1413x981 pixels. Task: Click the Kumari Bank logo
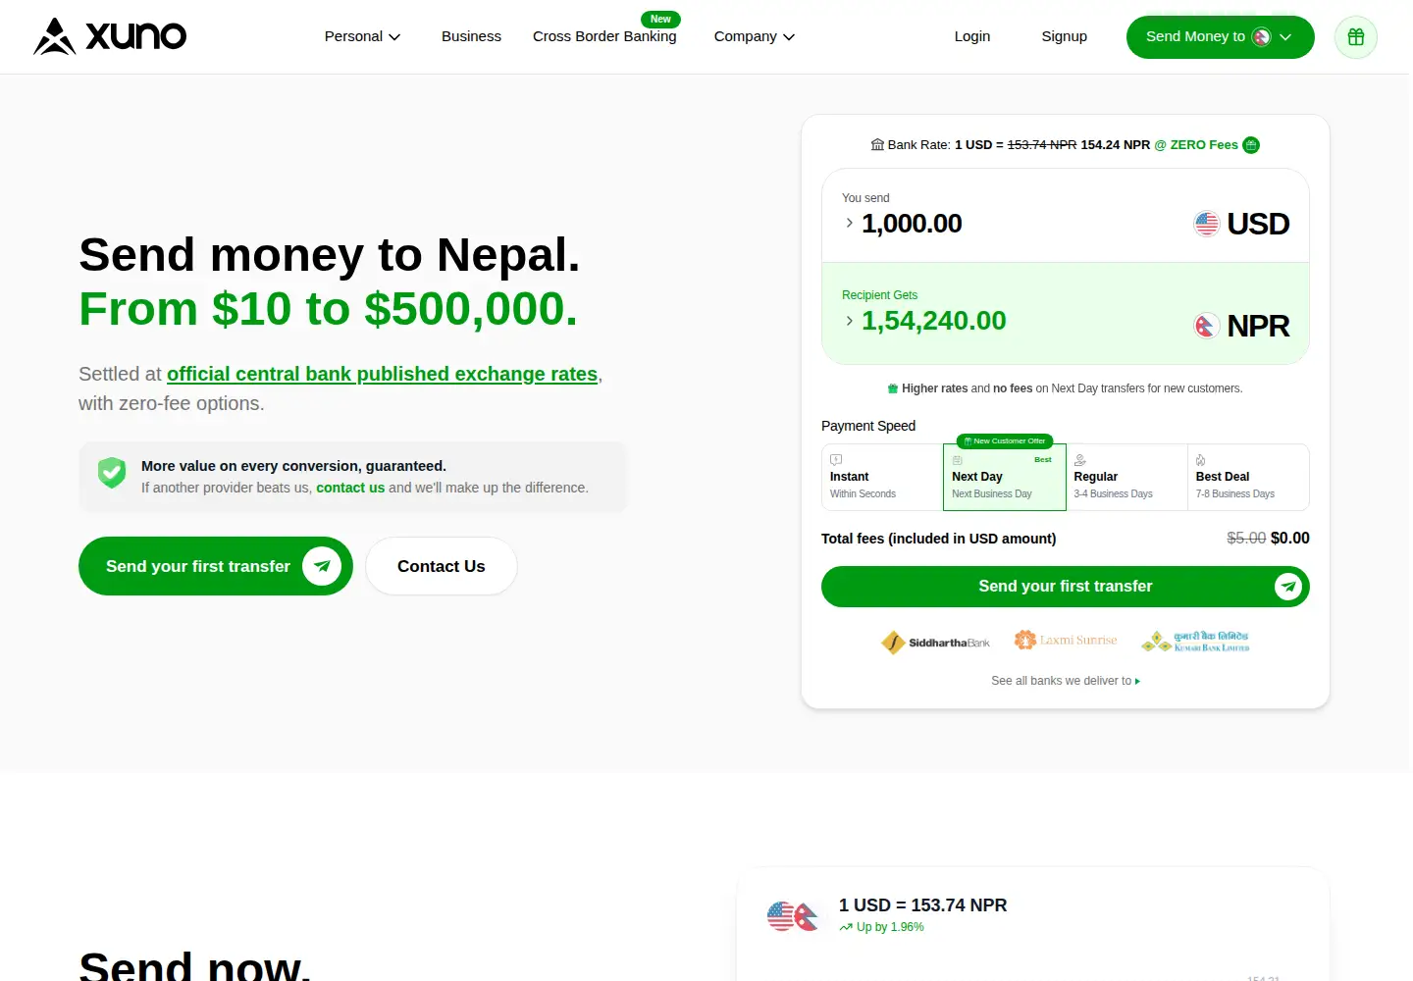click(1195, 642)
